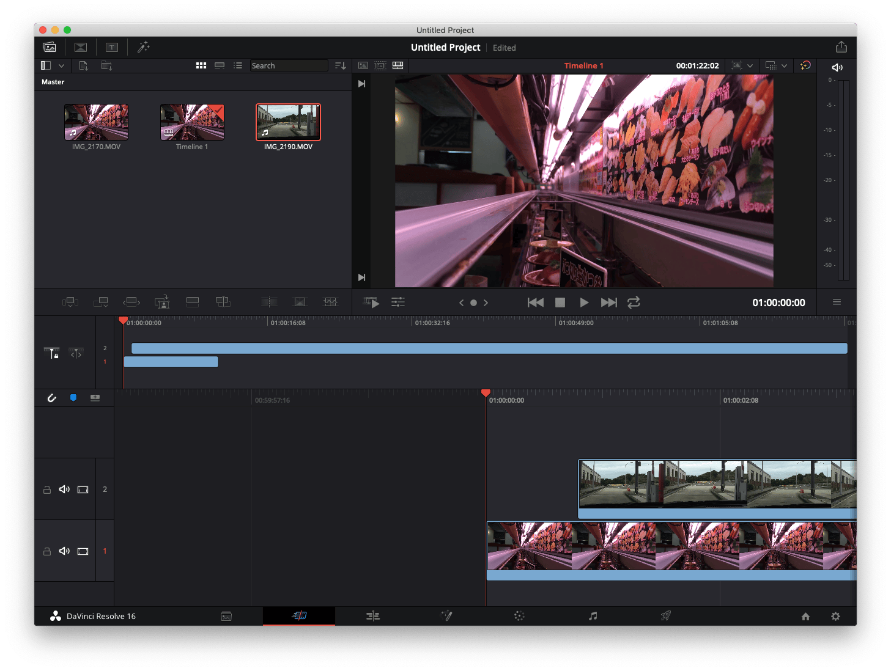Click the Append clip edit icon
This screenshot has height=671, width=891.
[101, 302]
